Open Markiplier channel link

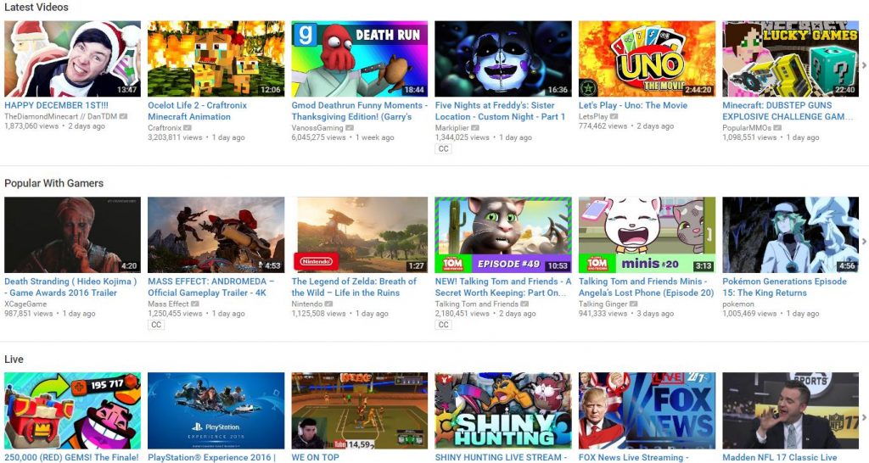(x=452, y=128)
